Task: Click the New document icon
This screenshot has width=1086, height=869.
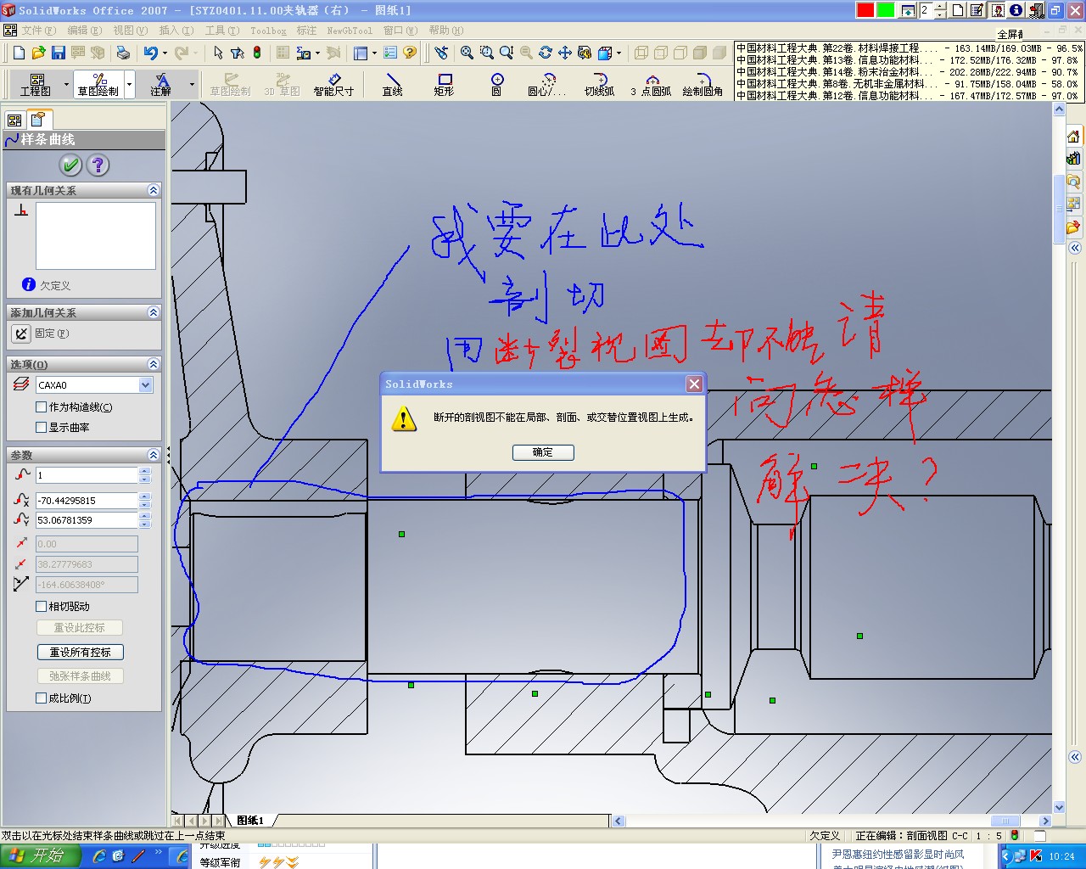Action: coord(20,53)
